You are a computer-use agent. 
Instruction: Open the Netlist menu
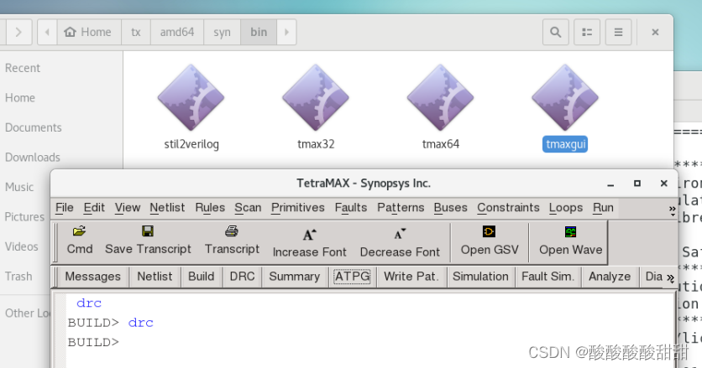point(167,208)
